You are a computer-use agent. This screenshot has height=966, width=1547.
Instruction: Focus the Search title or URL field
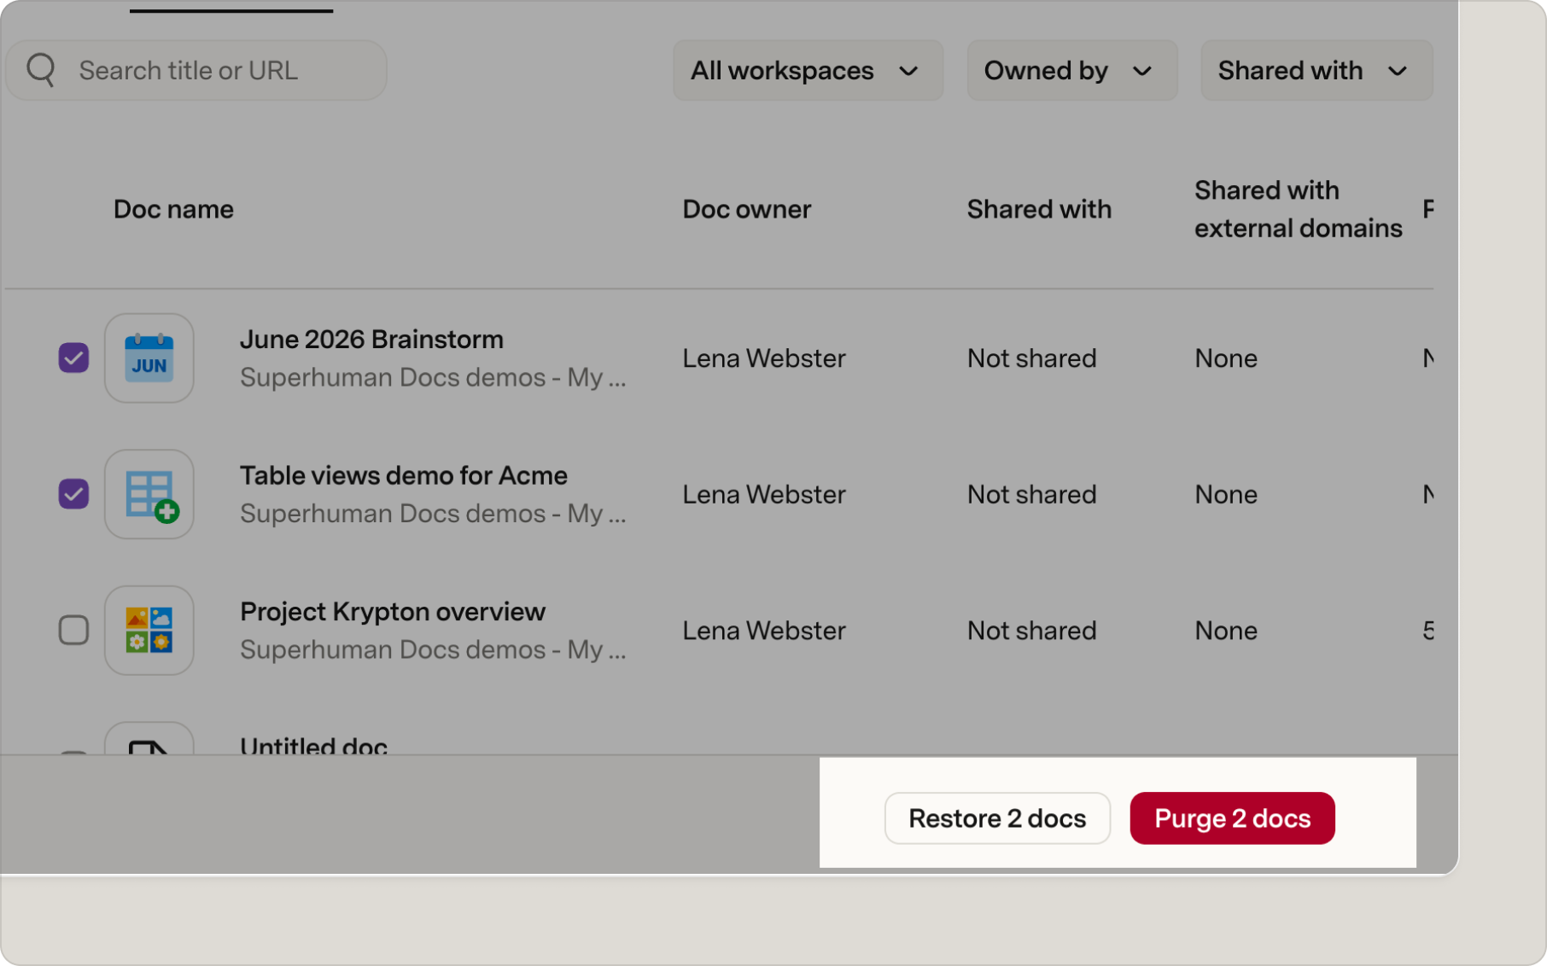click(x=196, y=70)
